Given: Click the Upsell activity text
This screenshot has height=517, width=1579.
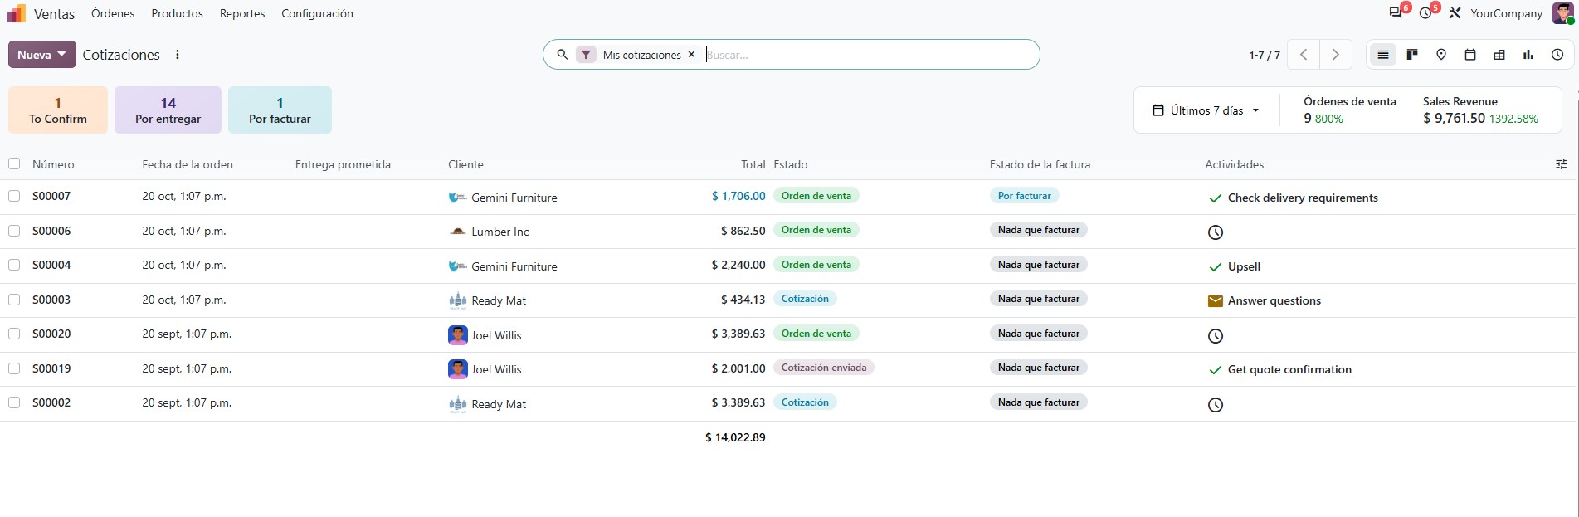Looking at the screenshot, I should coord(1244,267).
